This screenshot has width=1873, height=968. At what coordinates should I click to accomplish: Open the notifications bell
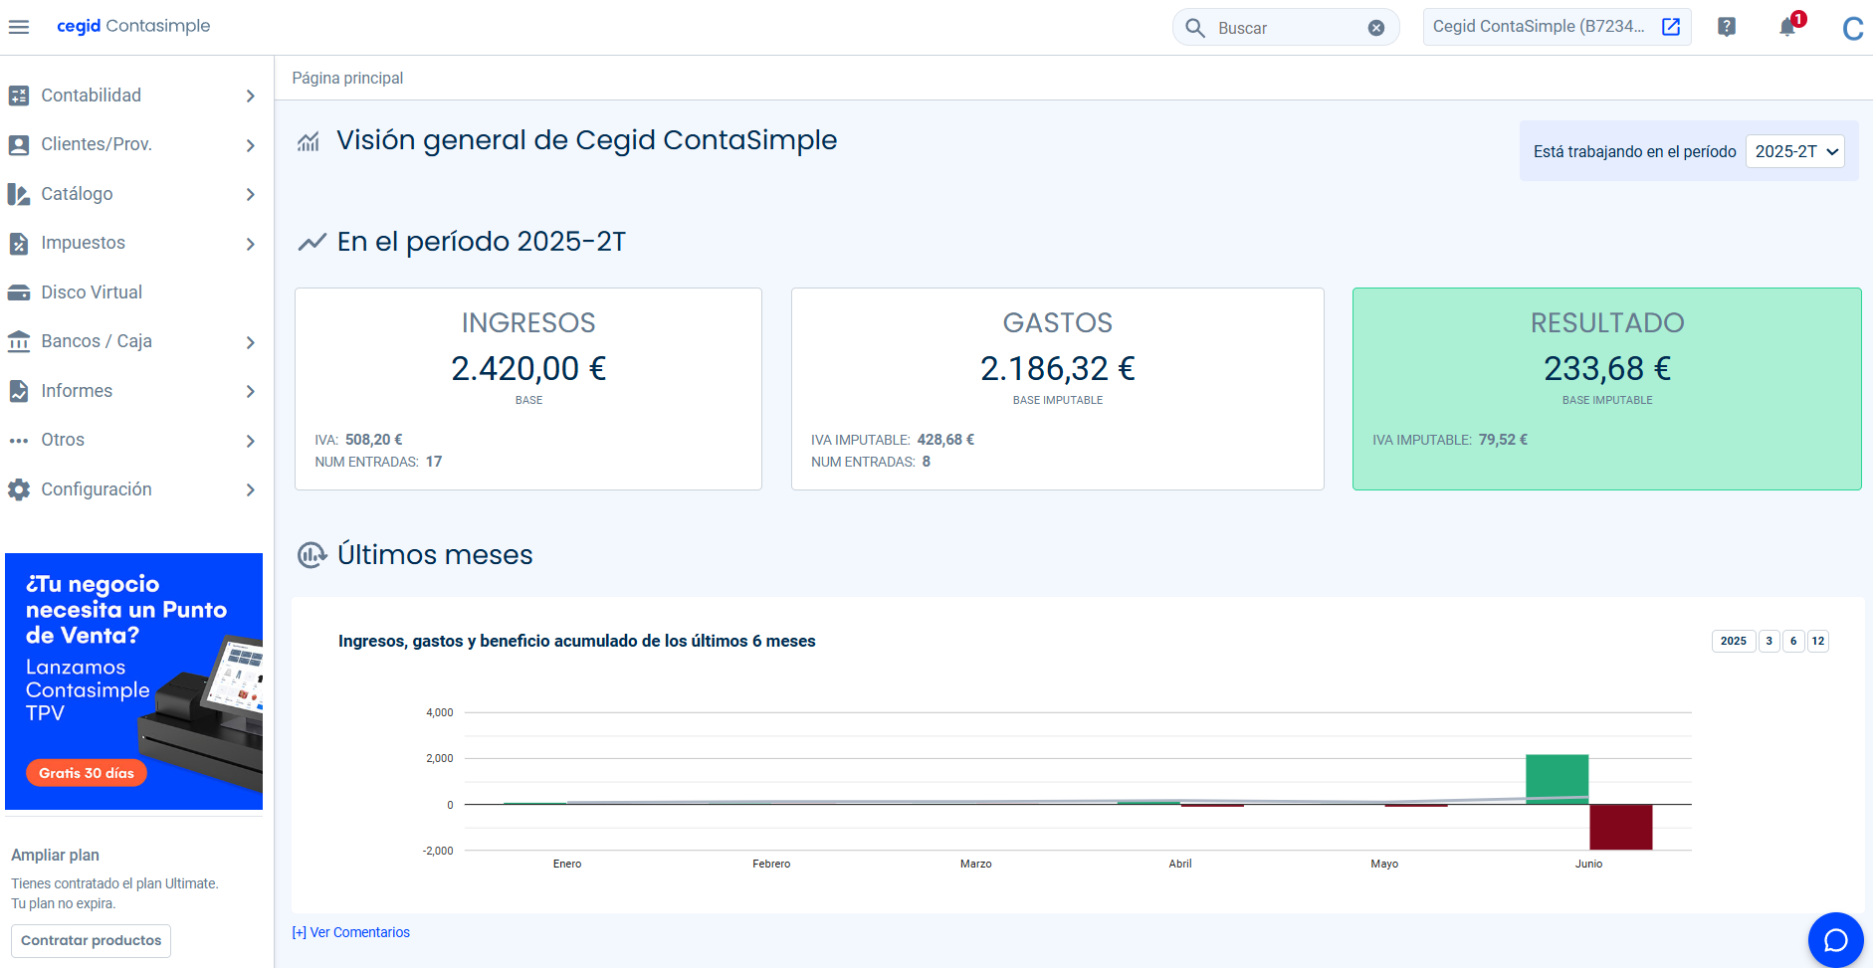pos(1788,27)
